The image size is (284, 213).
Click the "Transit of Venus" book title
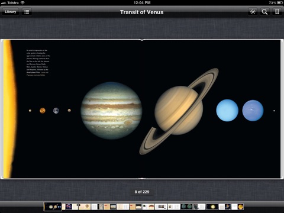point(142,12)
